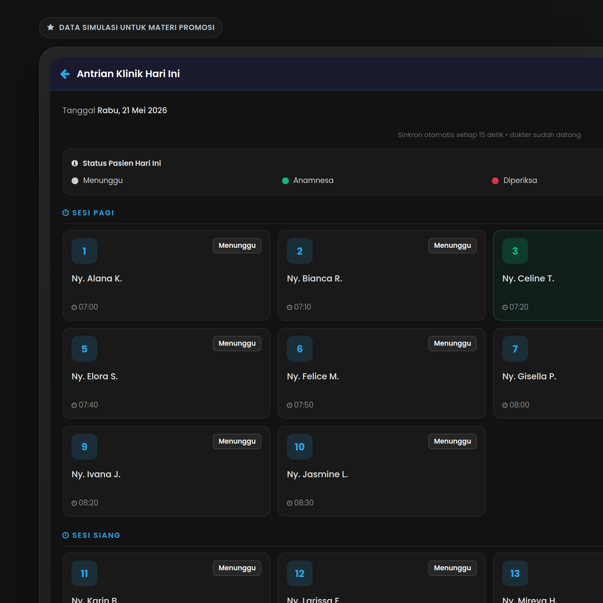Click the Data Simulasi promo badge text

137,28
